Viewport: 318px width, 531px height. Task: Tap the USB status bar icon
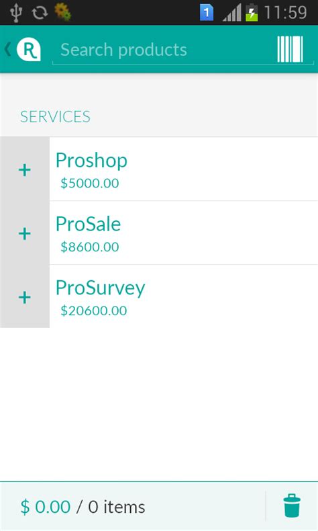point(15,13)
